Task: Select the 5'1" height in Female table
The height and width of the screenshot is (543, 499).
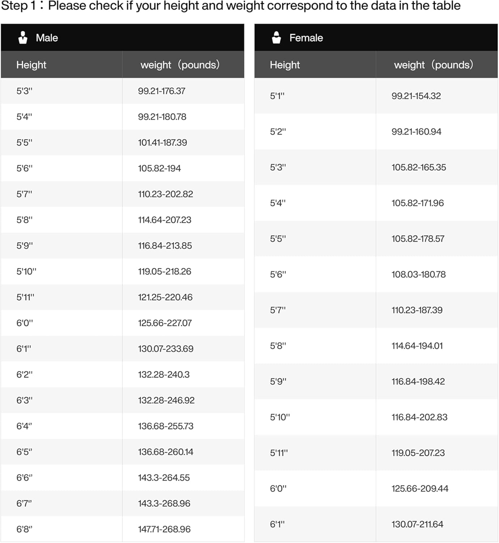Action: coord(277,96)
